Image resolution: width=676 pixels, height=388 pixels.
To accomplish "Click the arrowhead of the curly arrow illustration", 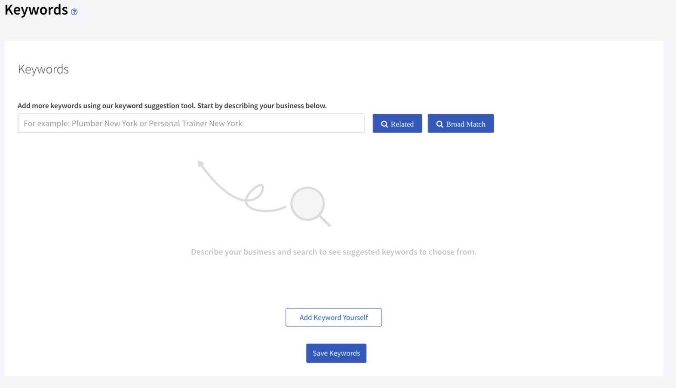I will click(200, 163).
